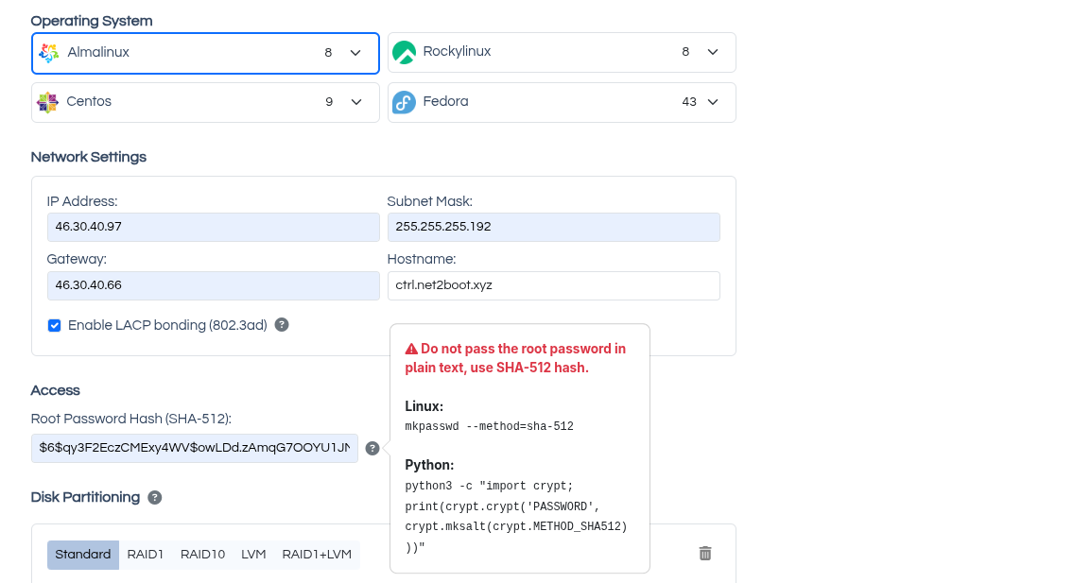
Task: Toggle Enable LACP bonding checkbox
Action: click(55, 326)
